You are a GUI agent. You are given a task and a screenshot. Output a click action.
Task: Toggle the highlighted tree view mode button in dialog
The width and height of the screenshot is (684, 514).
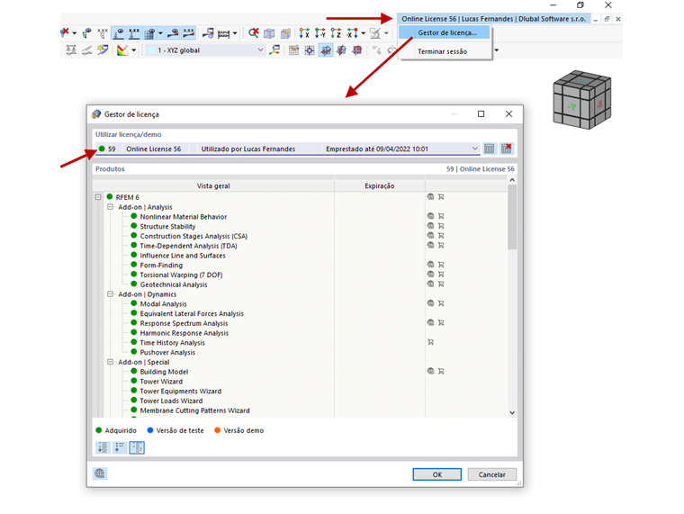137,447
